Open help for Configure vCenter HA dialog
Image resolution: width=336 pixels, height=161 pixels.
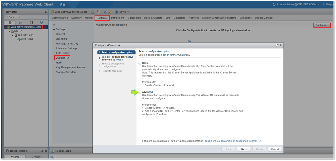click(277, 45)
